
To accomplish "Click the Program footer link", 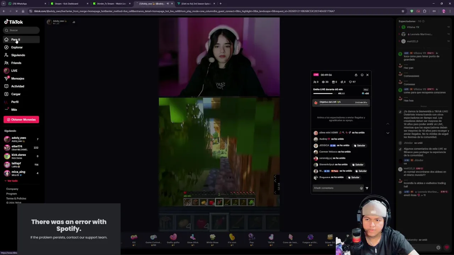I will (x=11, y=194).
